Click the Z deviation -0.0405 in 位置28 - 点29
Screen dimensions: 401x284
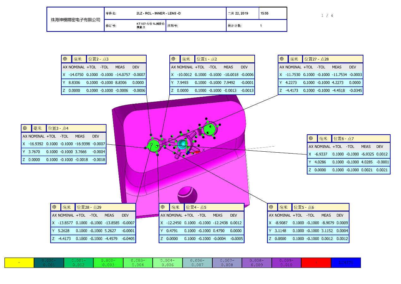point(128,239)
